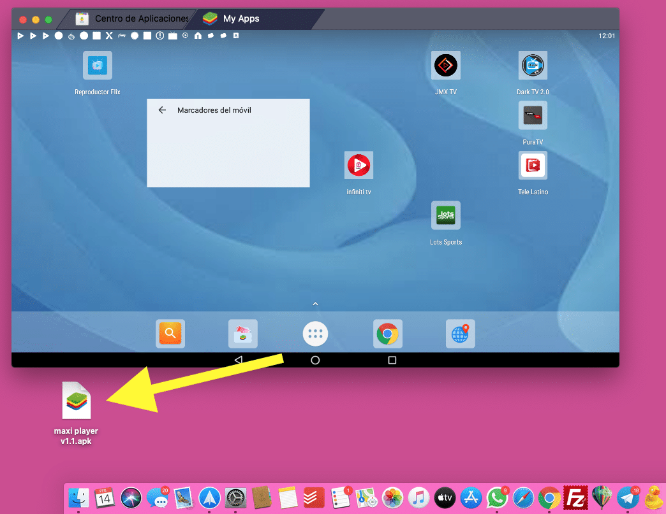Open the globe browser icon in dock
Image resolution: width=666 pixels, height=514 pixels.
coord(460,333)
